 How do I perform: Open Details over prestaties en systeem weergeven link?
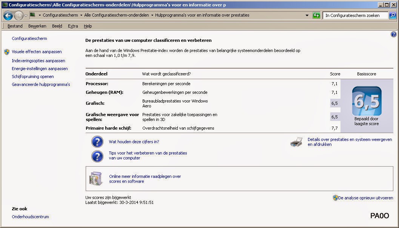[x=350, y=142]
